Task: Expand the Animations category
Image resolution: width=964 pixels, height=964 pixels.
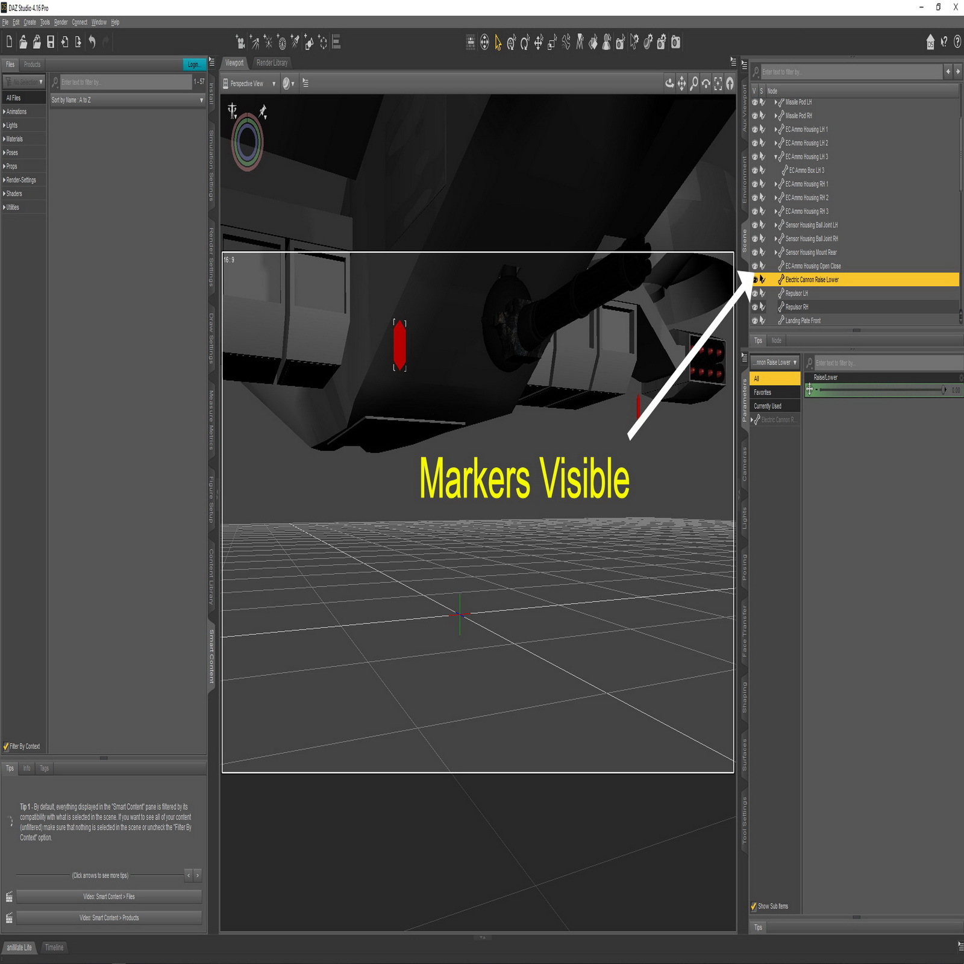Action: [x=5, y=111]
